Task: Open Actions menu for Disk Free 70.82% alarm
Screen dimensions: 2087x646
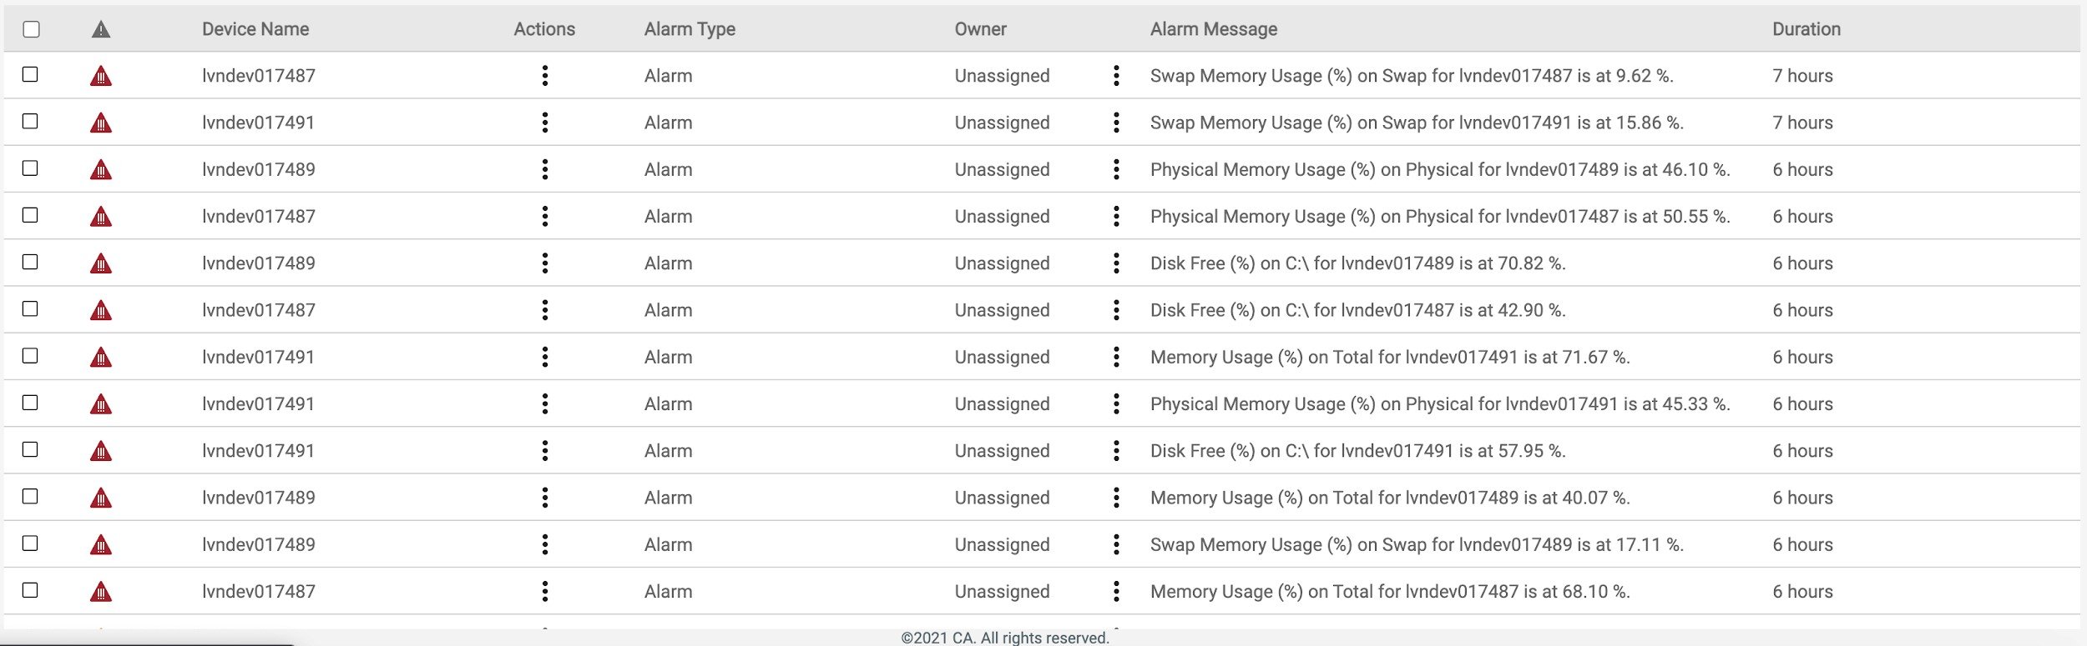Action: pyautogui.click(x=545, y=263)
